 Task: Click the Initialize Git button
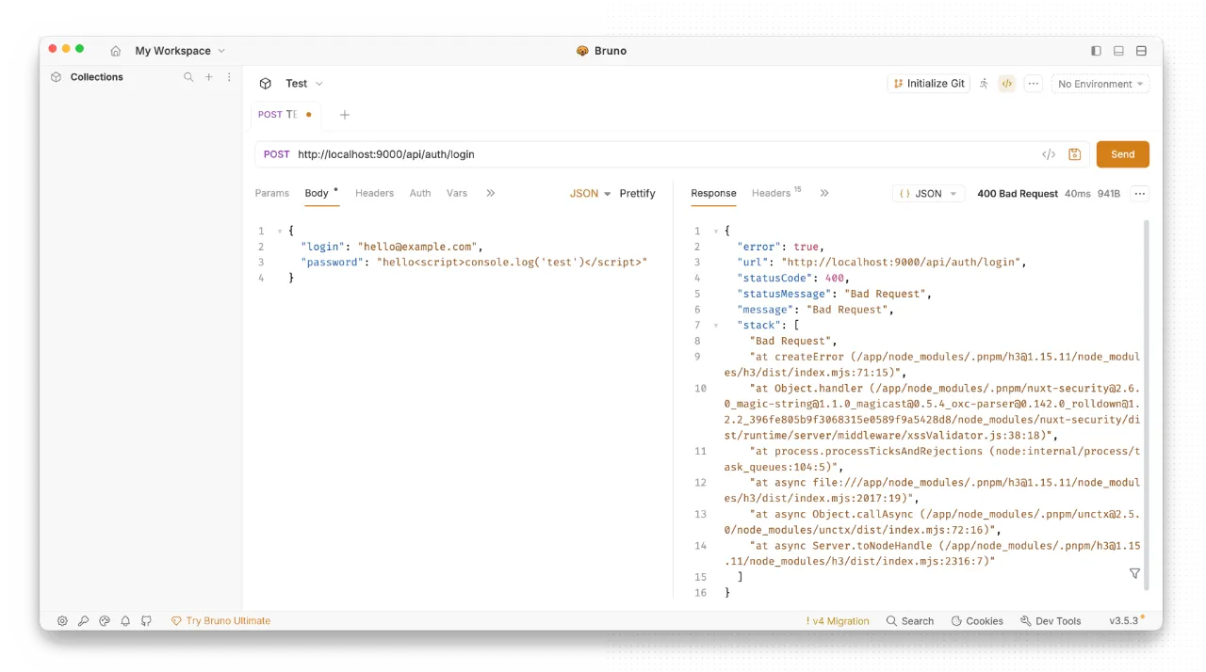[x=929, y=84]
